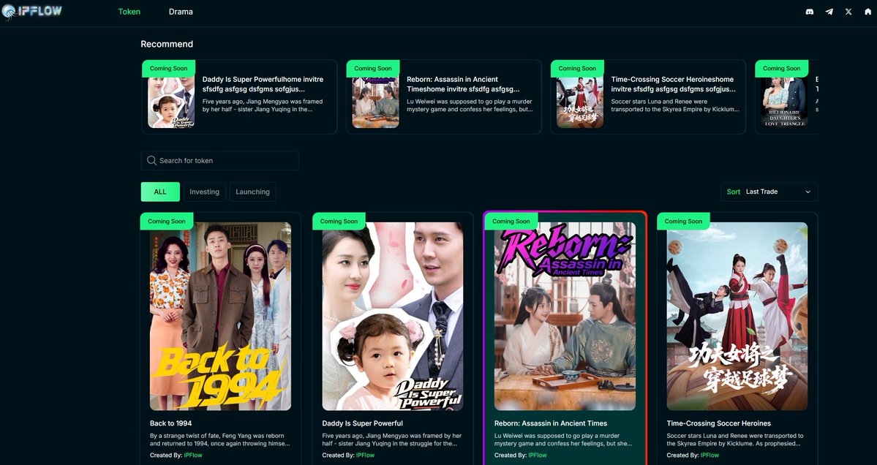Click the Daddy Is Super Powerful poster
Viewport: 877px width, 465px height.
[x=393, y=317]
